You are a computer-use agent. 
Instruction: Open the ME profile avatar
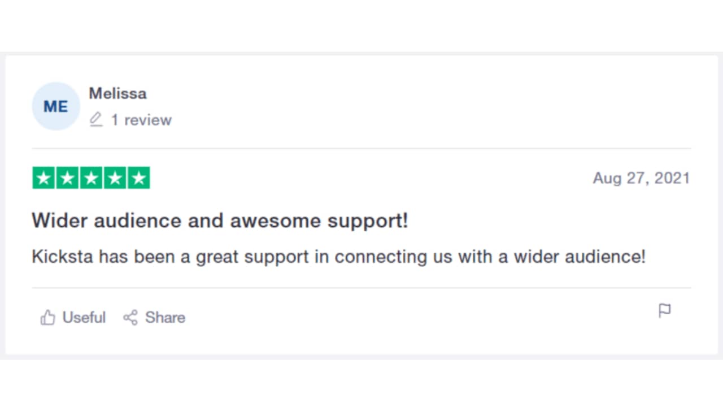tap(55, 106)
